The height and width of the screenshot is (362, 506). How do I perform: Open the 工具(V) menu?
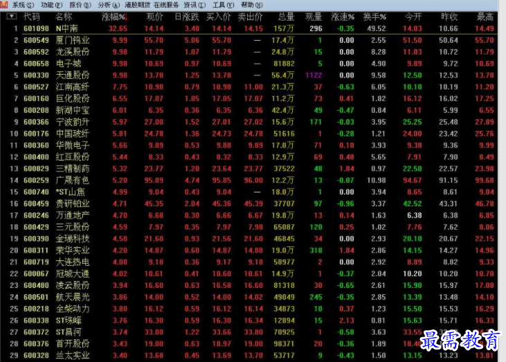click(223, 5)
